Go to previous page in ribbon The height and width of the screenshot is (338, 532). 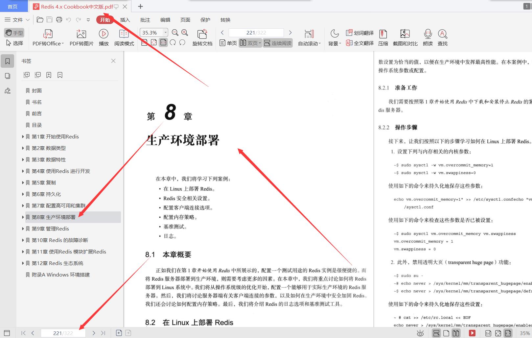click(222, 33)
